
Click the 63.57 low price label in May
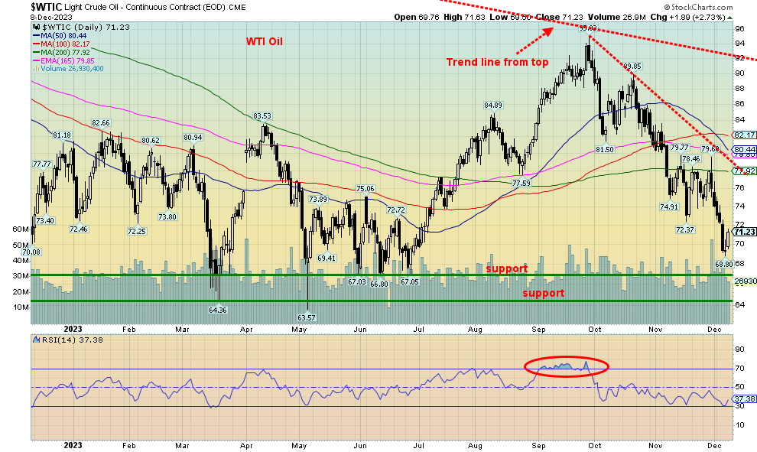click(307, 316)
